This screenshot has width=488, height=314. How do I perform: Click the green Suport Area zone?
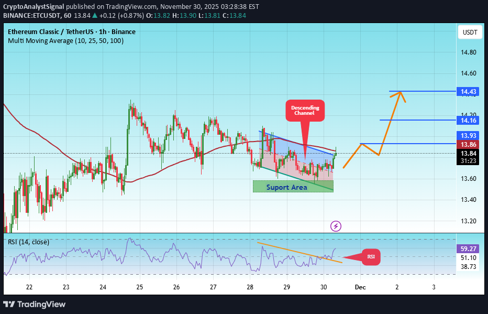[293, 187]
